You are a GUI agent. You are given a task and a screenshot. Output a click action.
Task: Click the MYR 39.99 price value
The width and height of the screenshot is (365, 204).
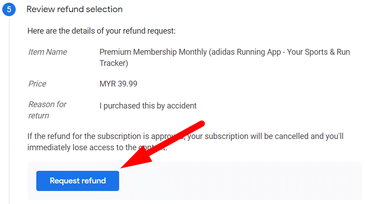(x=119, y=84)
